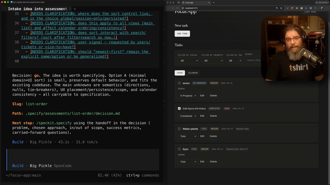Screen dimensions: 330x185
Task: Go forward in the browser
Action: 173,8
